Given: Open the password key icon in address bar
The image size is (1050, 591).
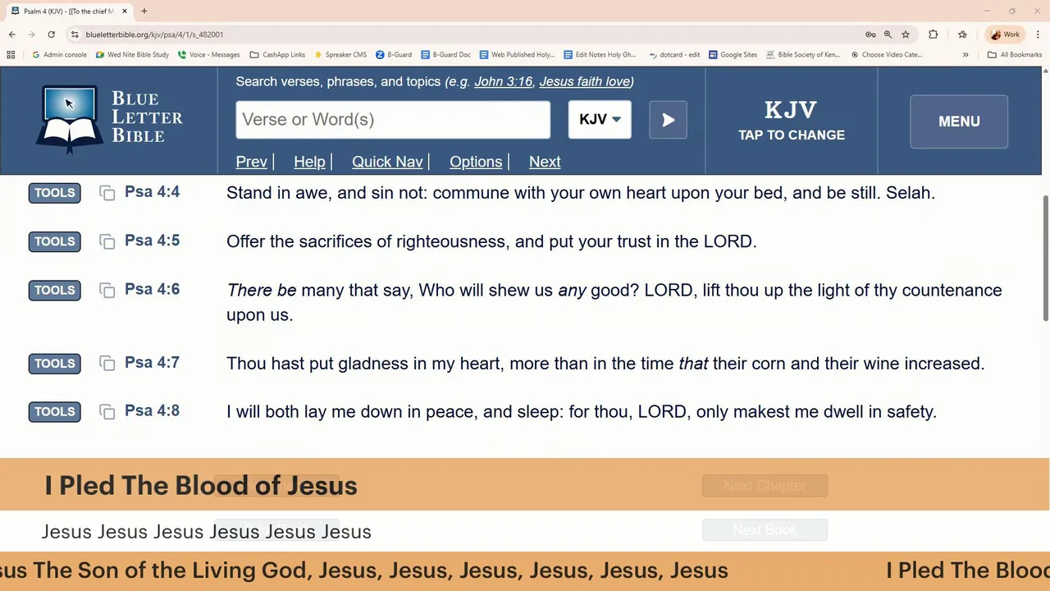Looking at the screenshot, I should pos(870,34).
